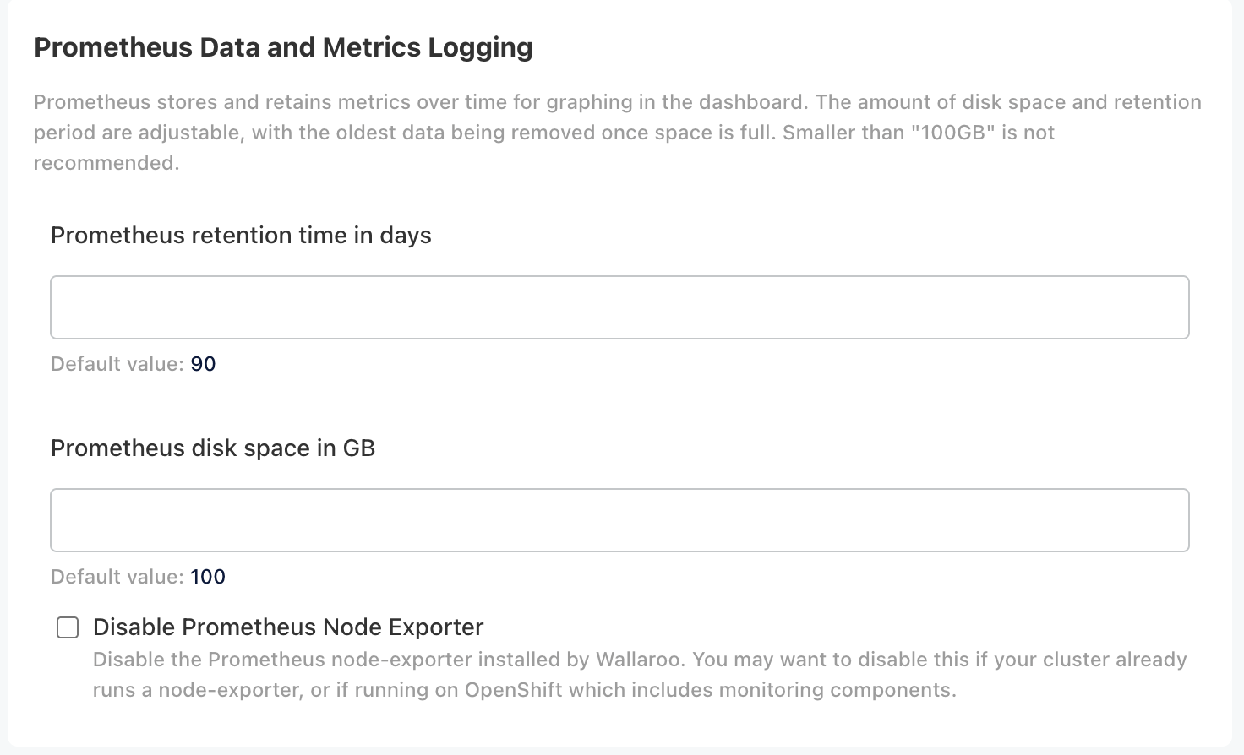Click the "Prometheus retention time in days" label
The width and height of the screenshot is (1244, 755).
[241, 236]
